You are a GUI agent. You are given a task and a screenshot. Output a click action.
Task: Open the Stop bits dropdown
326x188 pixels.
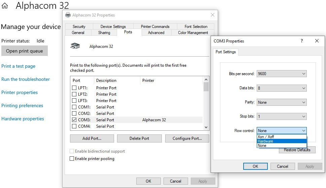tap(282, 116)
